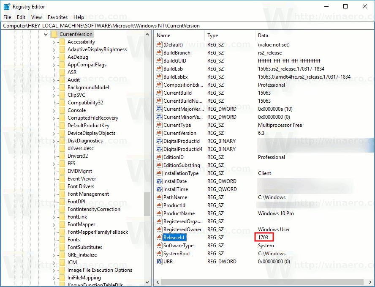Screen dimensions: 375x287
Task: Collapse the CurrentVersion tree node
Action: coord(46,34)
